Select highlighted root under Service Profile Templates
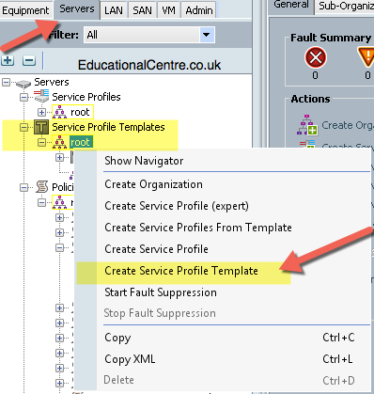Screen dimensions: 374x394 point(80,142)
